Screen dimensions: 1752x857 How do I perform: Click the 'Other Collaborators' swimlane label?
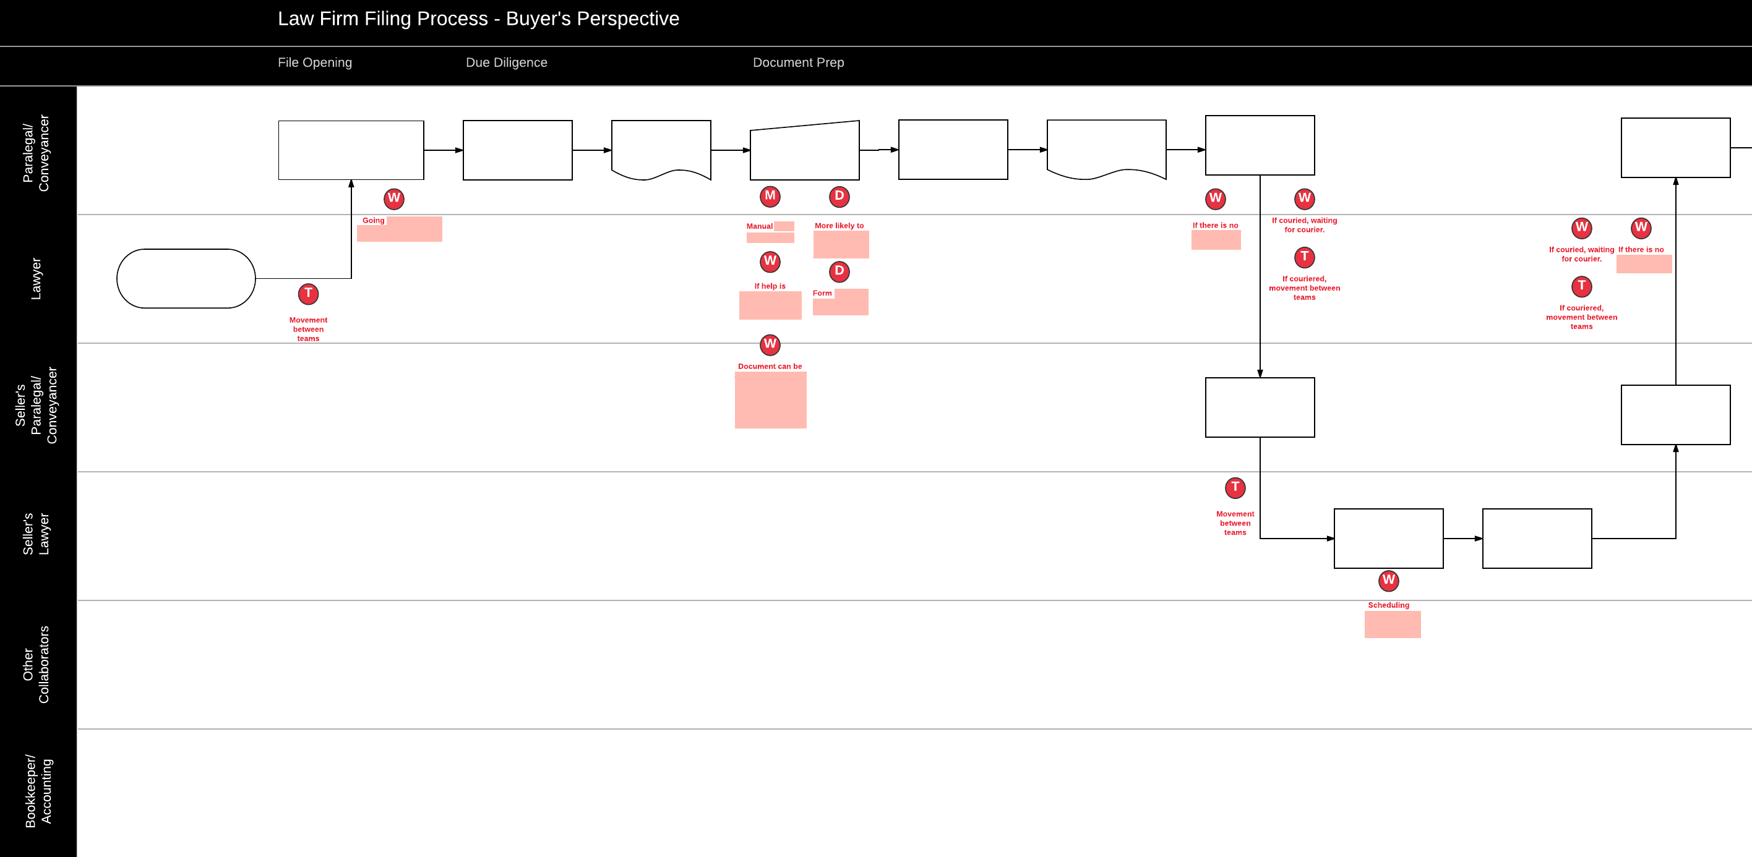point(36,665)
